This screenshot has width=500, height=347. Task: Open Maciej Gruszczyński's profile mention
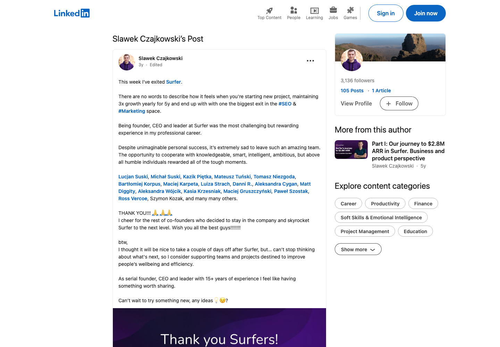click(247, 191)
